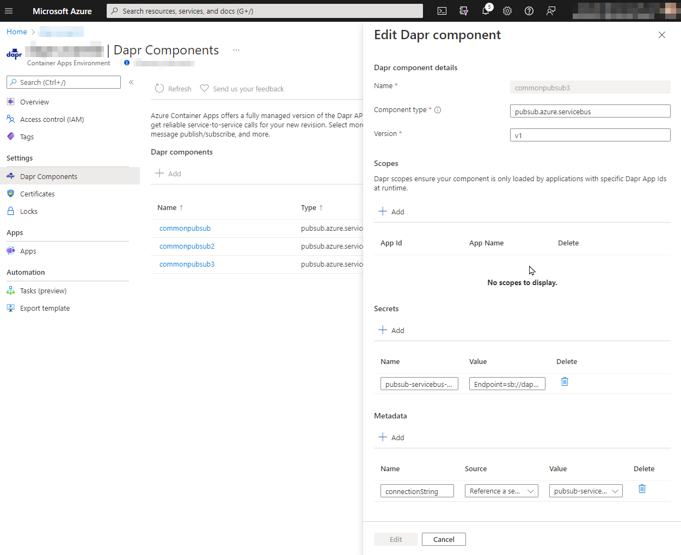
Task: Open Tasks (preview) under Automation
Action: [x=42, y=290]
